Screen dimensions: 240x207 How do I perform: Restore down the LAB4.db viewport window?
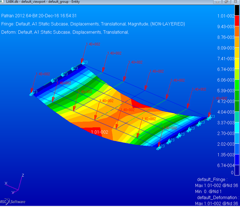point(226,2)
